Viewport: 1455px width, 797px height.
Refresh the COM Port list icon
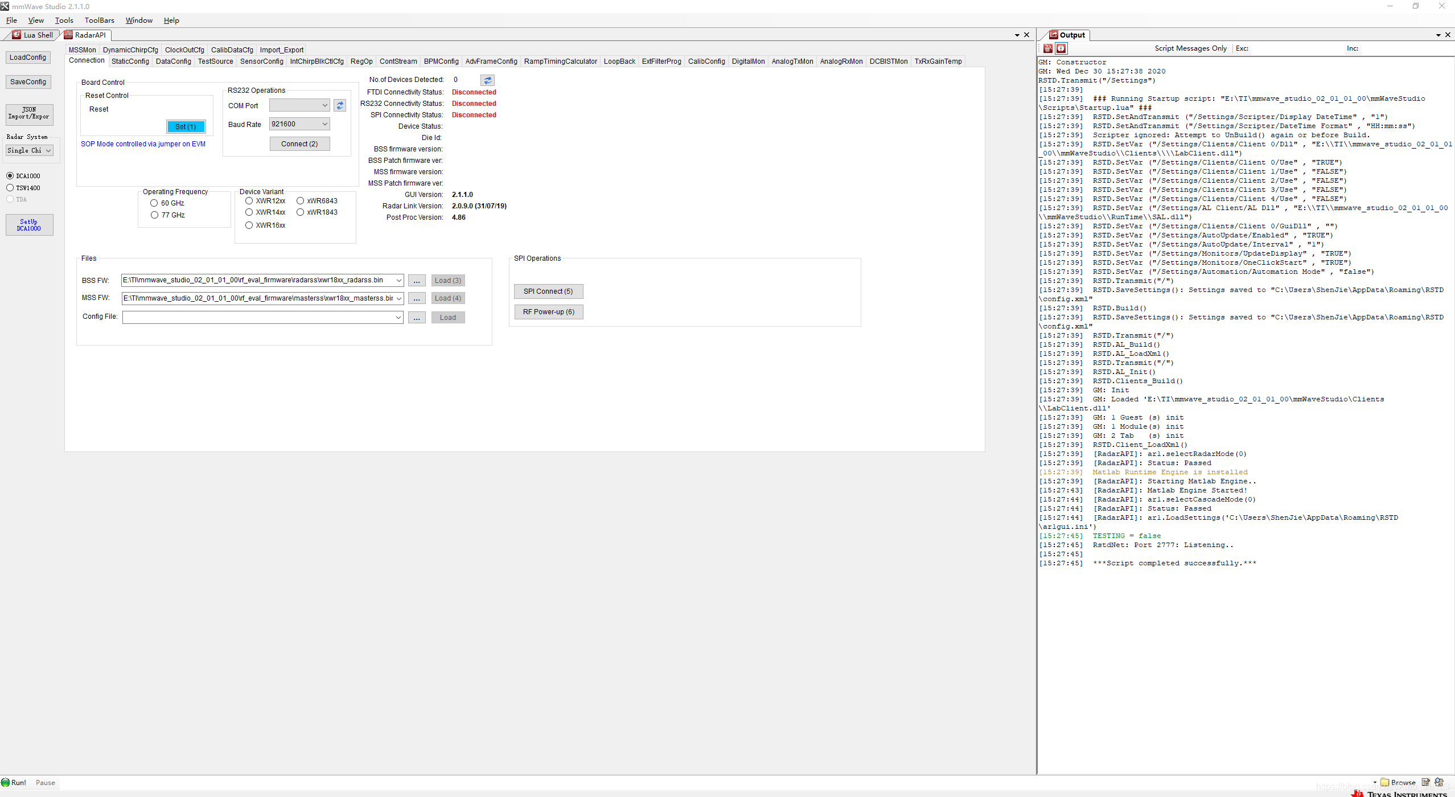pyautogui.click(x=340, y=106)
